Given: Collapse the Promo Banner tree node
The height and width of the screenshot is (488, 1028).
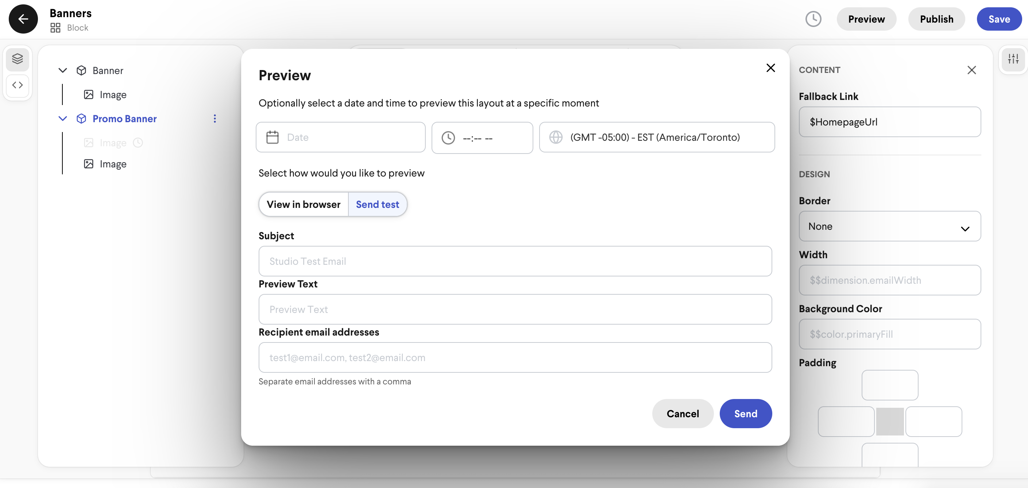Looking at the screenshot, I should tap(63, 119).
